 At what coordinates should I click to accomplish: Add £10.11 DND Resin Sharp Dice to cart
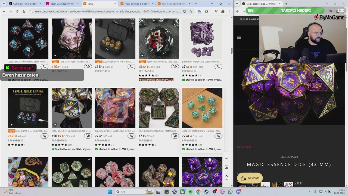[x=88, y=67]
